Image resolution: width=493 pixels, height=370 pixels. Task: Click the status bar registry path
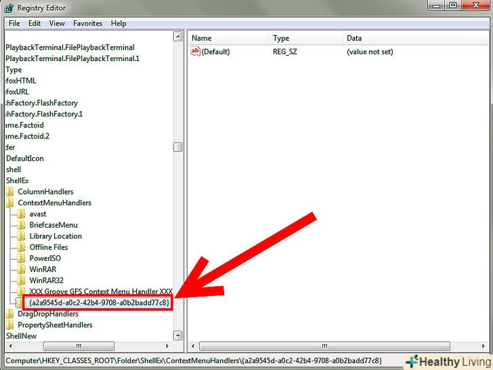click(194, 361)
